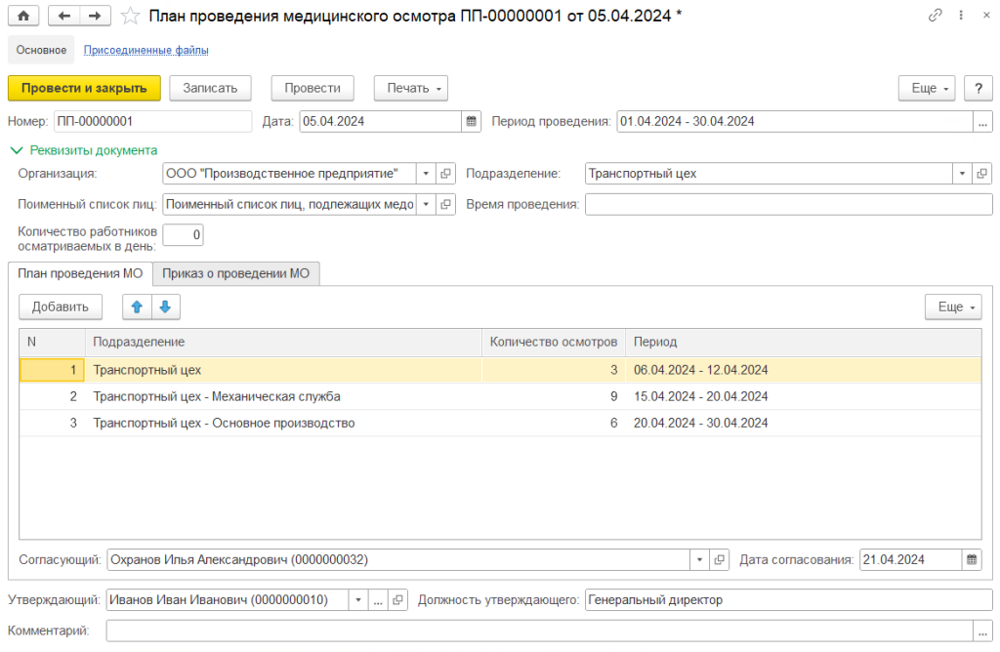The image size is (1000, 652).
Task: Open calendar for Дата согласования field
Action: click(x=972, y=560)
